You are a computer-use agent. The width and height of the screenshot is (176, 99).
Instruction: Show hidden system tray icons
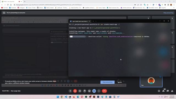(159, 97)
